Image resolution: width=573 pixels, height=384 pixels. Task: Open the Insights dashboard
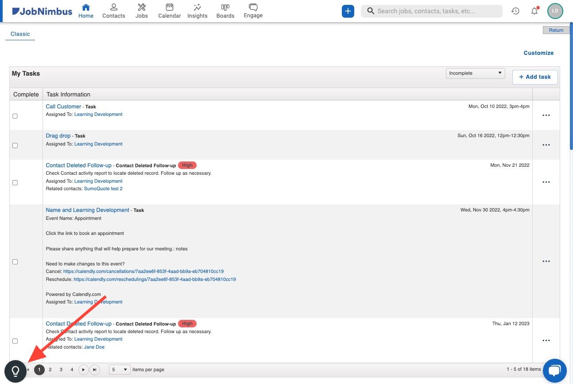click(197, 11)
